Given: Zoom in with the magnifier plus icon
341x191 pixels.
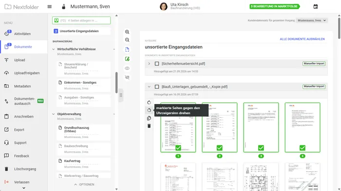Looking at the screenshot, I should click(127, 32).
